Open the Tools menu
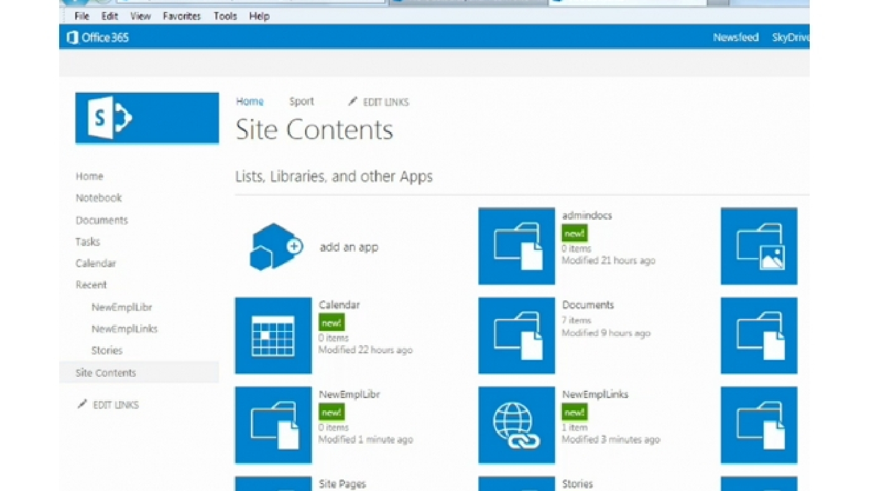Image resolution: width=872 pixels, height=491 pixels. 225,16
